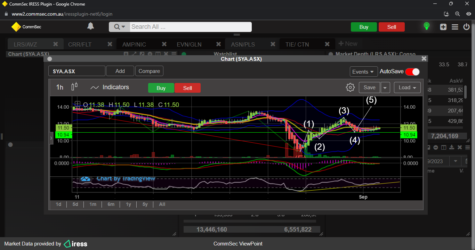Image resolution: width=475 pixels, height=250 pixels.
Task: Select the 5d time range
Action: [75, 204]
